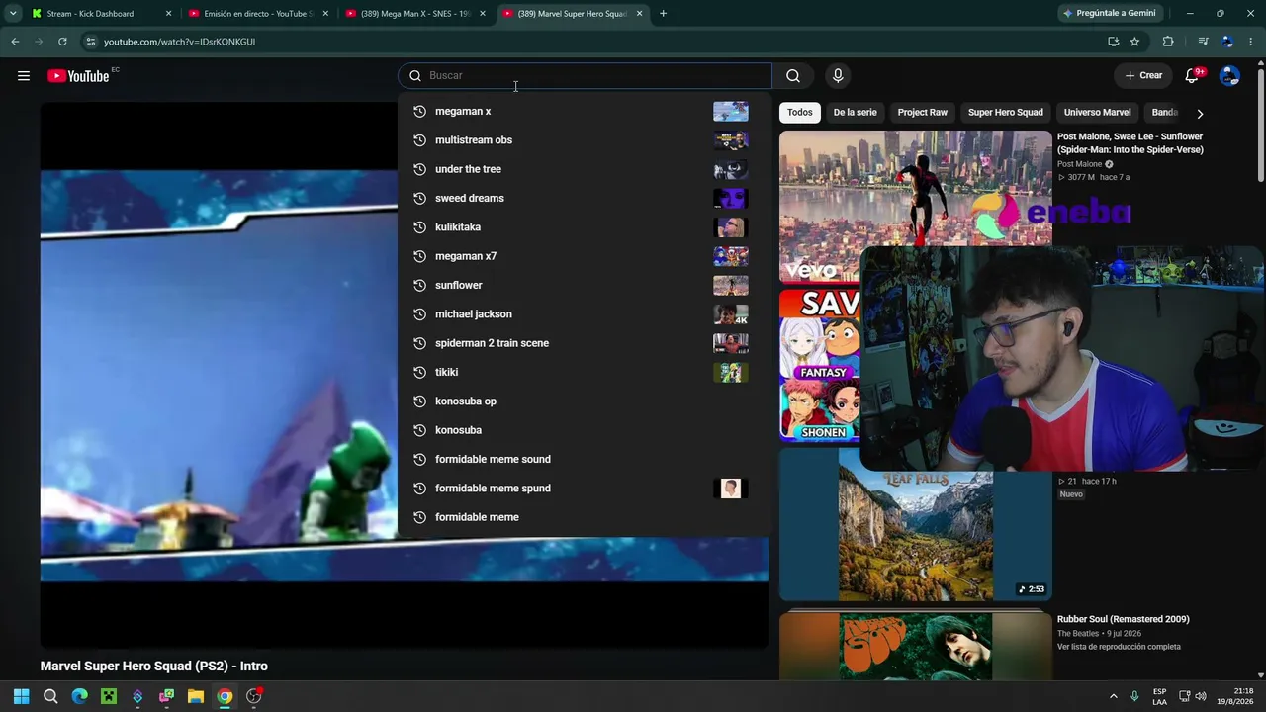Select the Todos filter chip
Screen dimensions: 1266x712
tap(800, 113)
